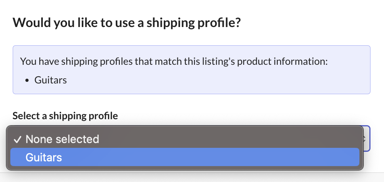Viewport: 384px width, 182px height.
Task: Click empty area of the blue info banner
Action: 238,81
